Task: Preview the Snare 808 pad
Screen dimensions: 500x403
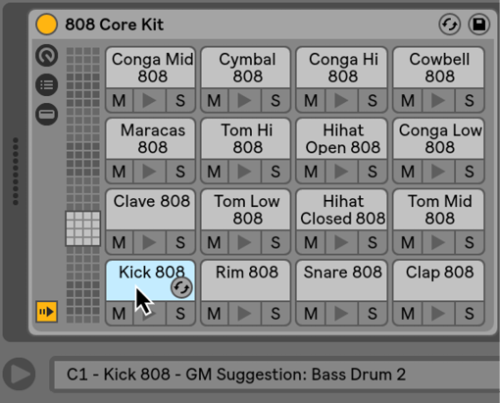Action: 341,314
